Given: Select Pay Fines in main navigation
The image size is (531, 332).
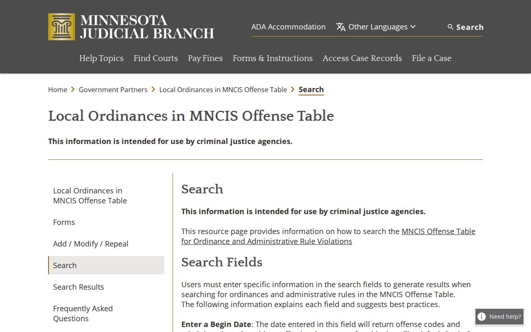Looking at the screenshot, I should [x=205, y=58].
